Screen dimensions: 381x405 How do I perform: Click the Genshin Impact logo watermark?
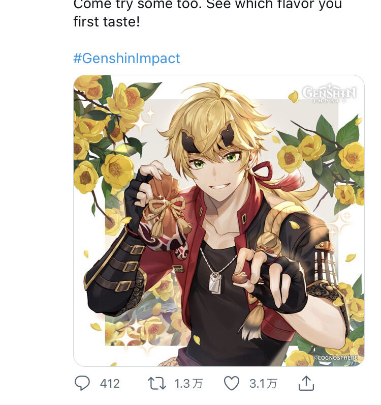(329, 93)
